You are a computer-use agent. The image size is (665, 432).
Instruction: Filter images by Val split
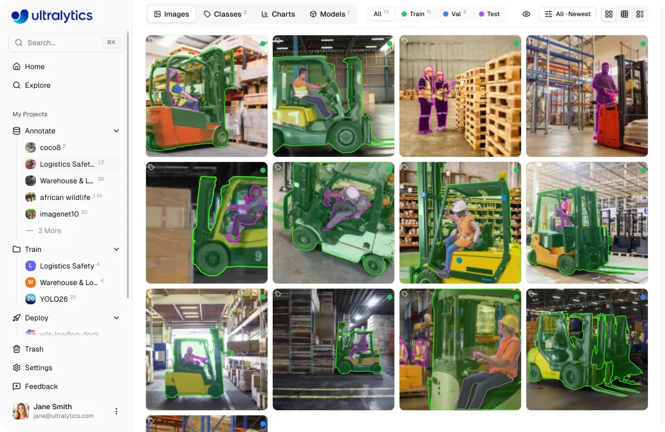pos(455,14)
